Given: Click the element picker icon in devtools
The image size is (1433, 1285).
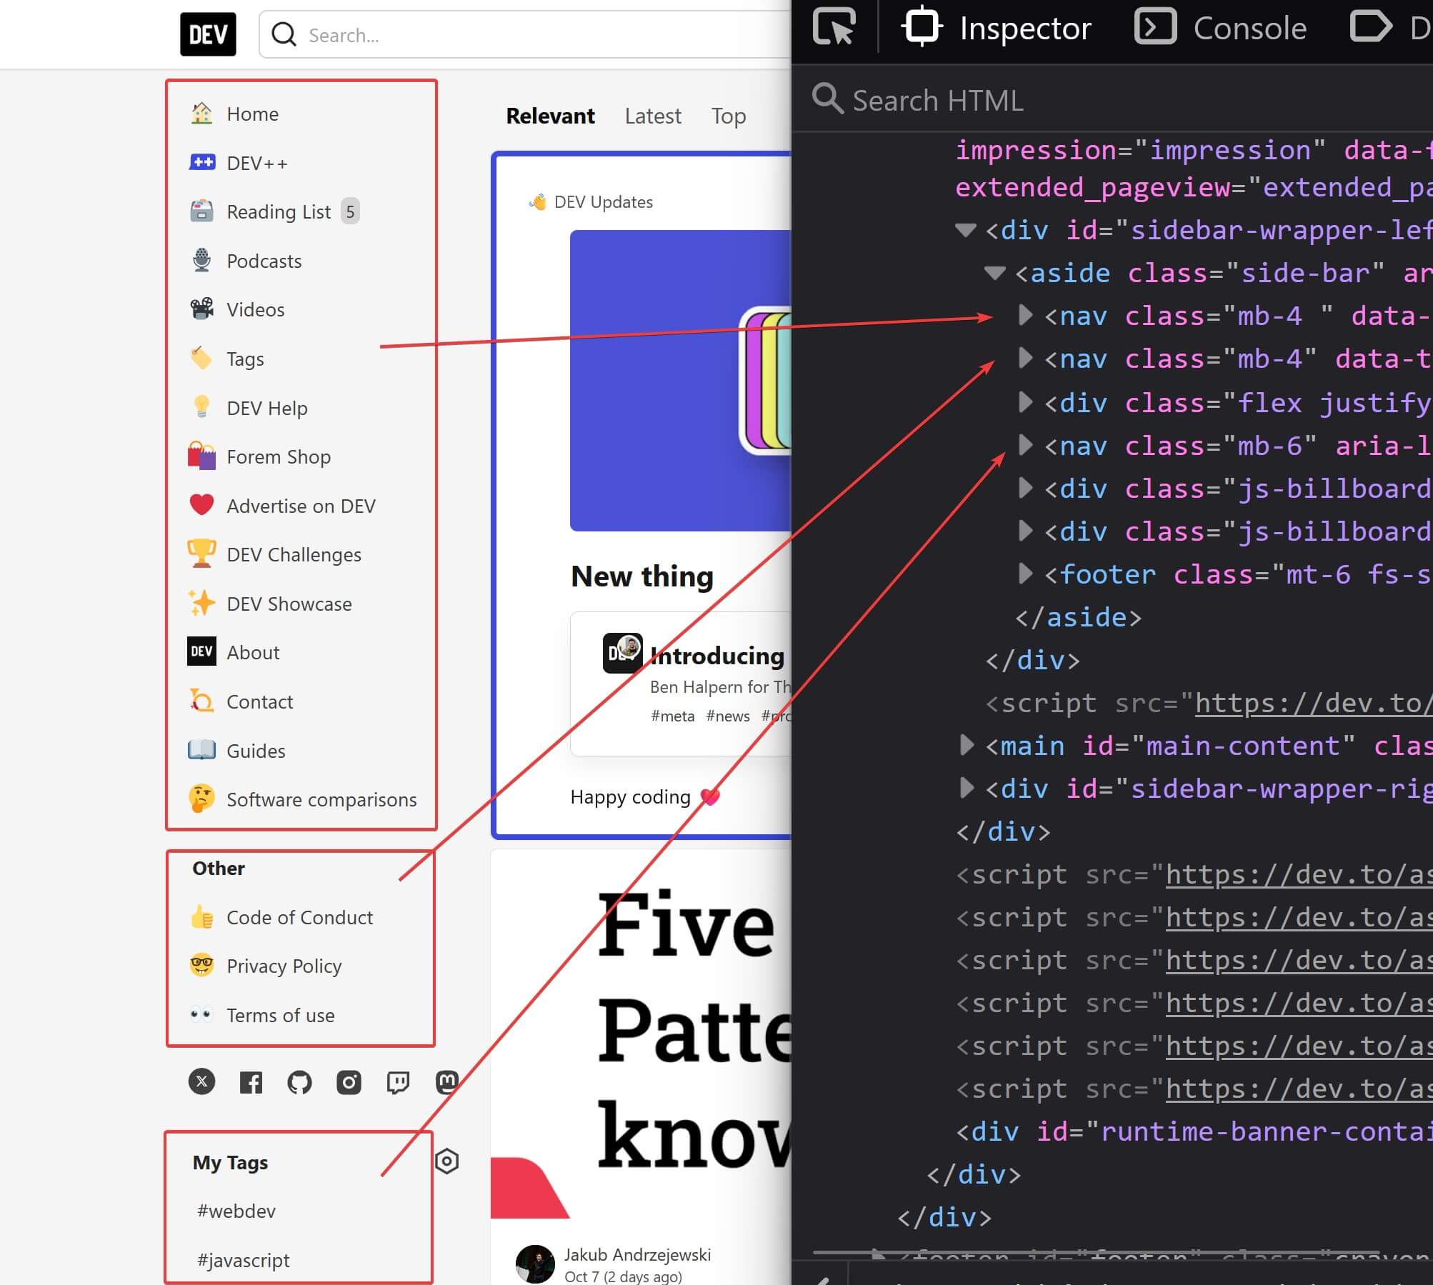Looking at the screenshot, I should [834, 26].
